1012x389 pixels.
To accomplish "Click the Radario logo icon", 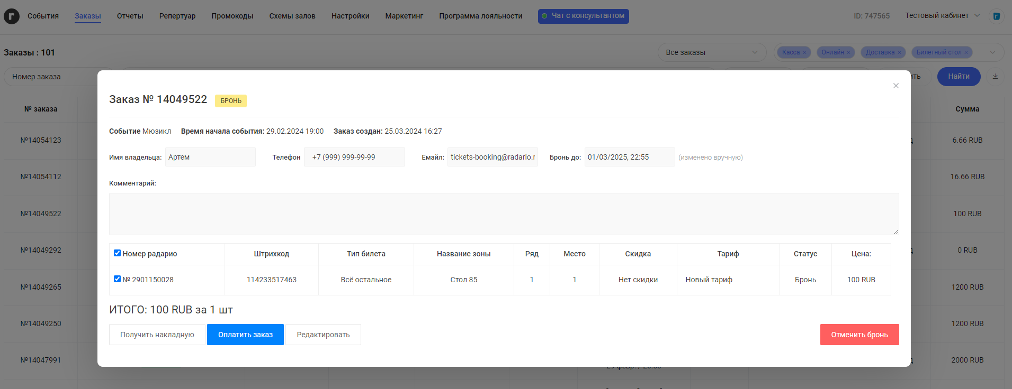I will coord(12,16).
